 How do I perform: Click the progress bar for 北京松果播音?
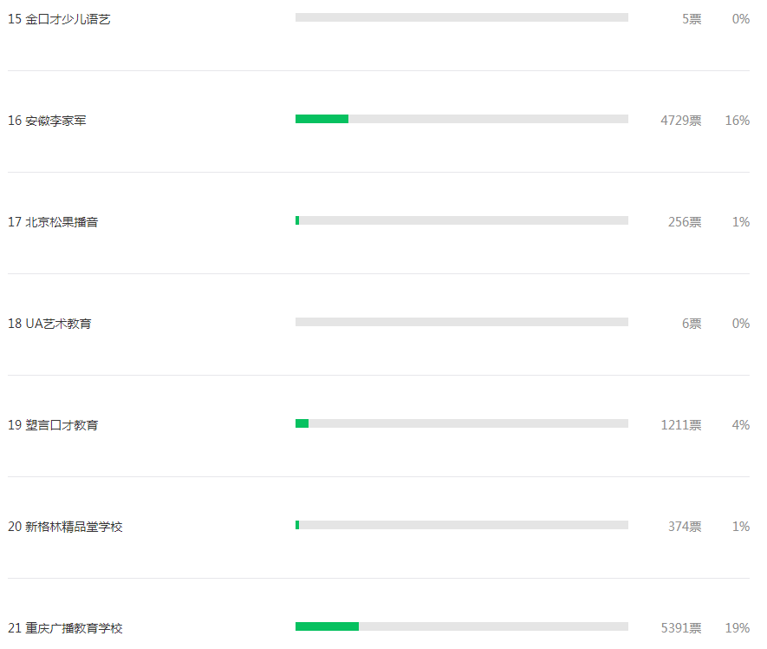click(462, 220)
